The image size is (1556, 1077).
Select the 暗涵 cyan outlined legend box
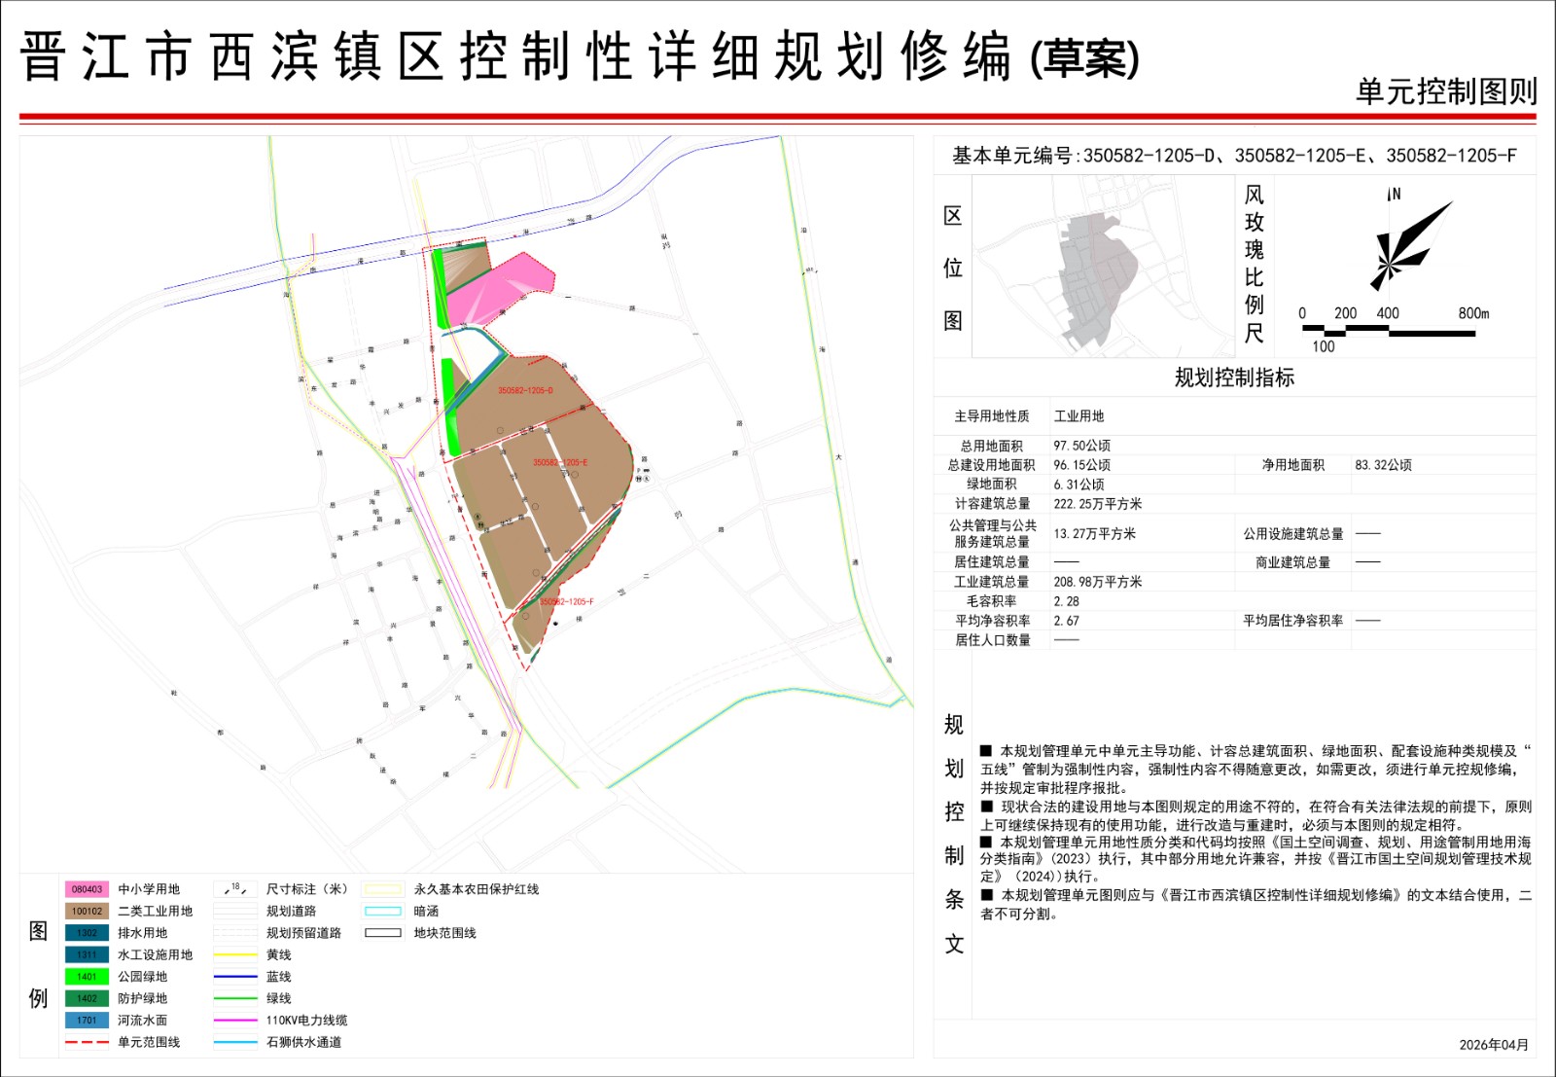[x=382, y=912]
